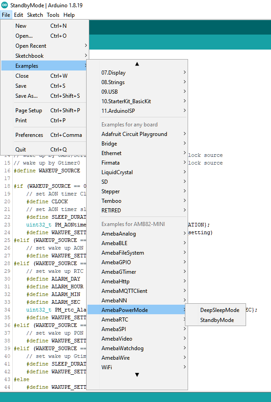Click '#define ALARM_MIN' on line 32
Image resolution: width=271 pixels, height=402 pixels.
pos(53,294)
